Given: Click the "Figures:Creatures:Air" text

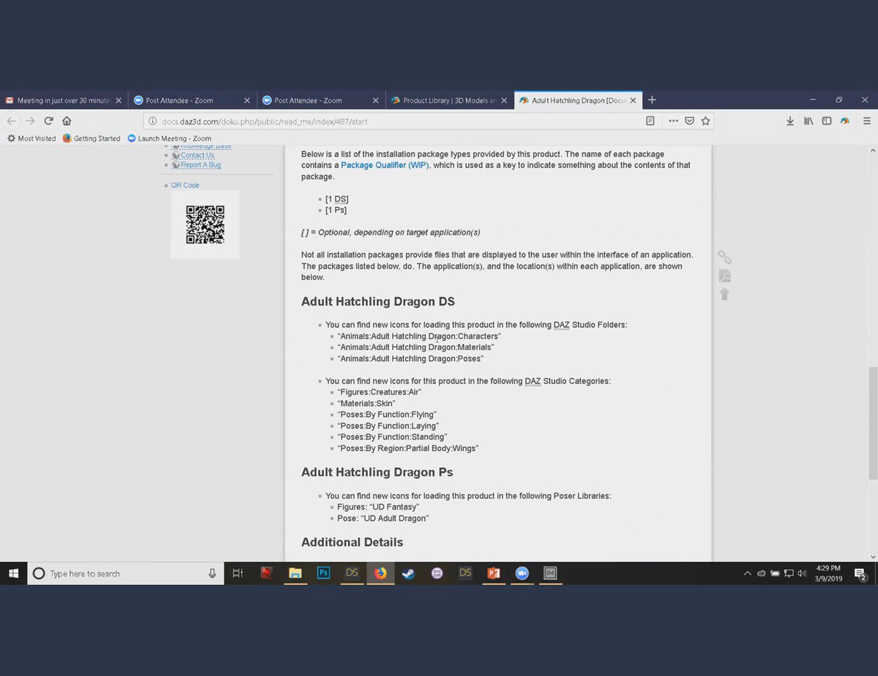Looking at the screenshot, I should click(379, 392).
